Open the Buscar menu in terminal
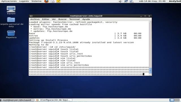 [63, 19]
